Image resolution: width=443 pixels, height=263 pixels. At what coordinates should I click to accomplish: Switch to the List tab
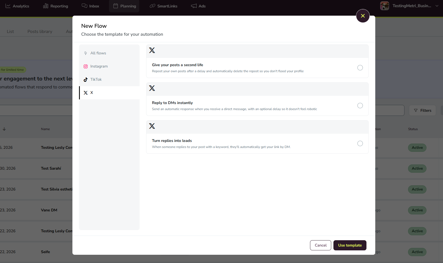pyautogui.click(x=10, y=32)
